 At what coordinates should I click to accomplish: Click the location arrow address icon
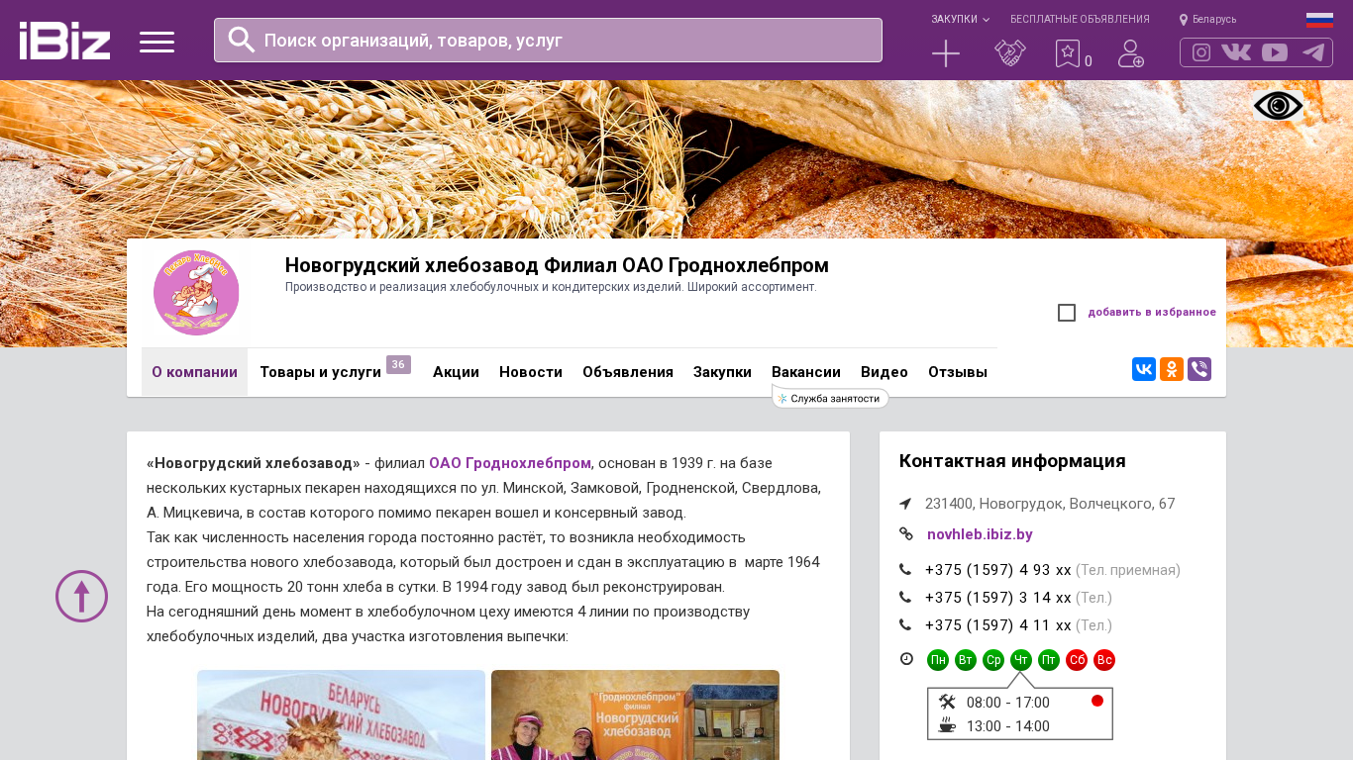905,504
